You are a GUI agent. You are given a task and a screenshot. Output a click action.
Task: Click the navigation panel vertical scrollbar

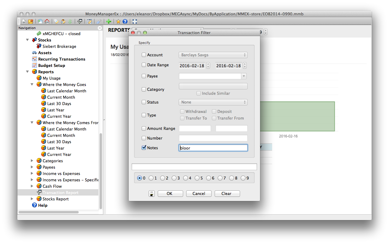coord(101,170)
